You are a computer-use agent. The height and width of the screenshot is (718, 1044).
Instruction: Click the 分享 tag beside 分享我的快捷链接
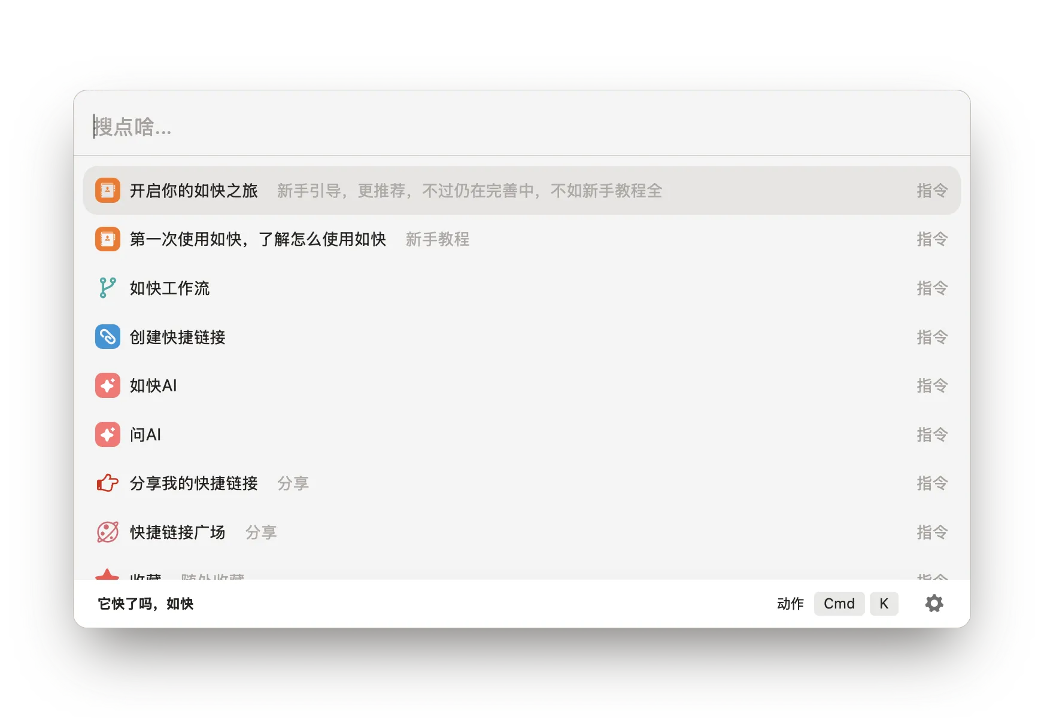pyautogui.click(x=293, y=483)
